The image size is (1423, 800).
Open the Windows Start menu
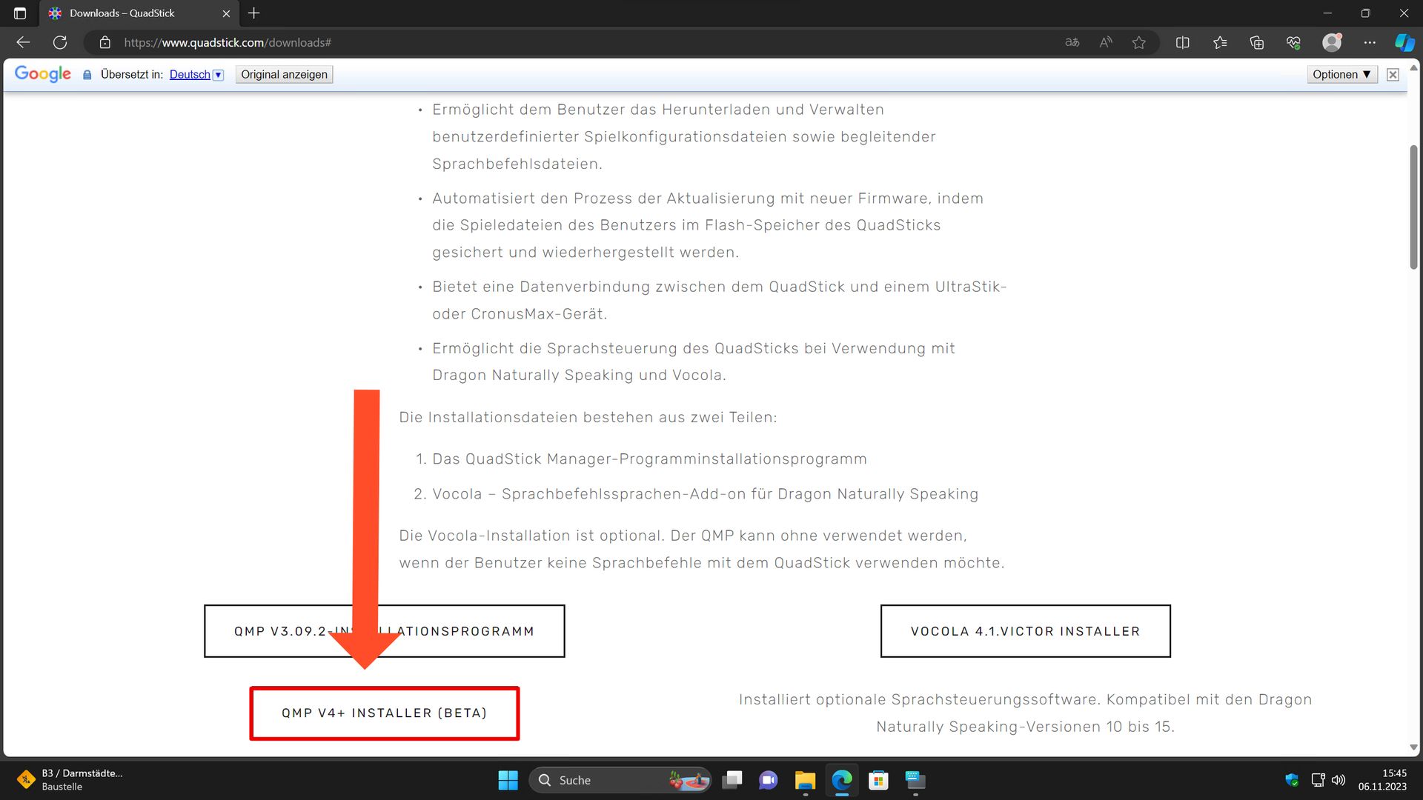click(508, 780)
